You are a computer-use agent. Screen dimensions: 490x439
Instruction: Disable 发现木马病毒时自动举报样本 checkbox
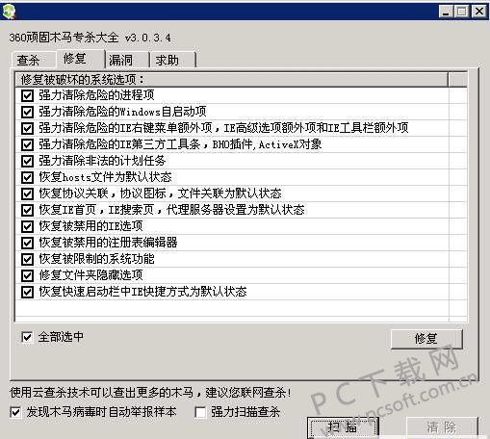(x=15, y=412)
